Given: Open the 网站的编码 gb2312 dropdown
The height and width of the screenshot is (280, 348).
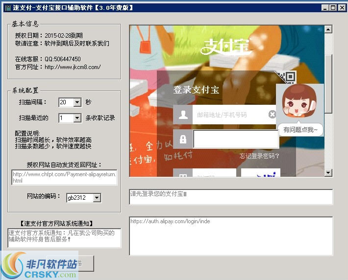Looking at the screenshot, I should (x=97, y=198).
